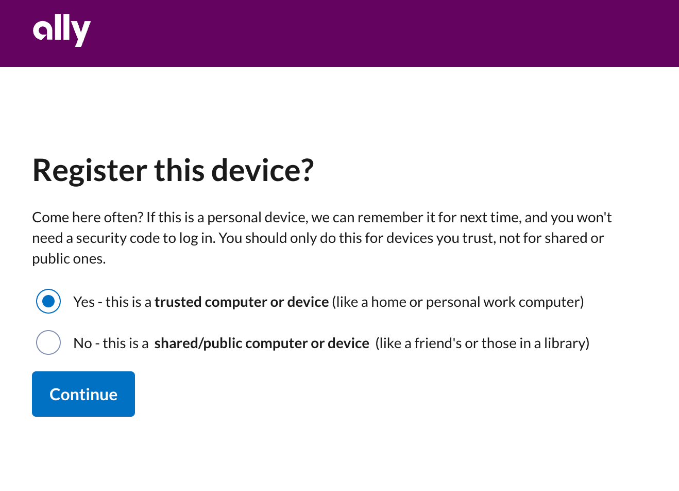Click the bold "trusted computer or device" label

tap(241, 302)
